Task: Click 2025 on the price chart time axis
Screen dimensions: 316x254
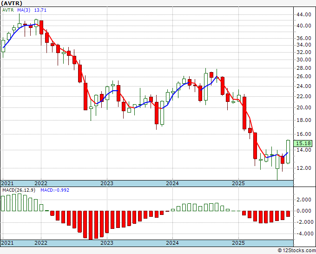Action: (x=238, y=183)
